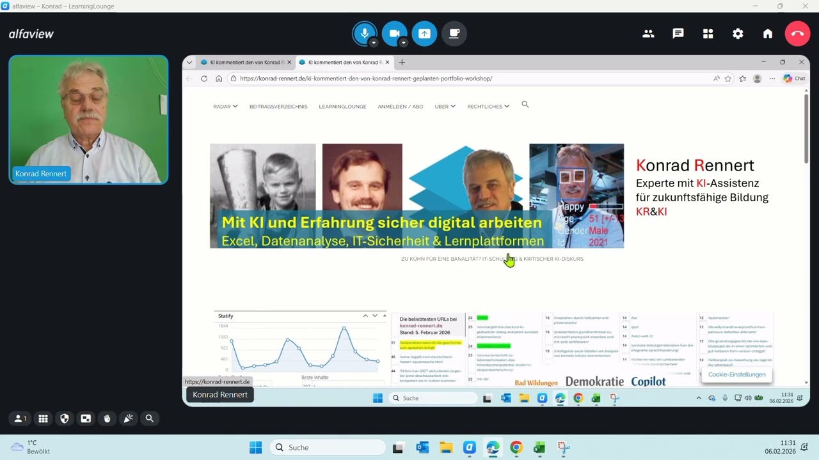Toggle the coffee break status
This screenshot has height=460, width=819.
[x=454, y=33]
